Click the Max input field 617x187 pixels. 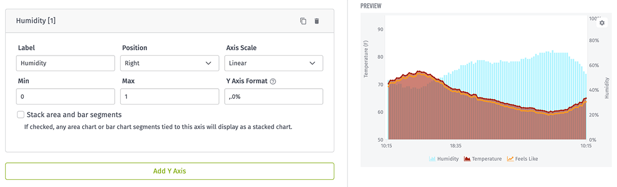169,96
